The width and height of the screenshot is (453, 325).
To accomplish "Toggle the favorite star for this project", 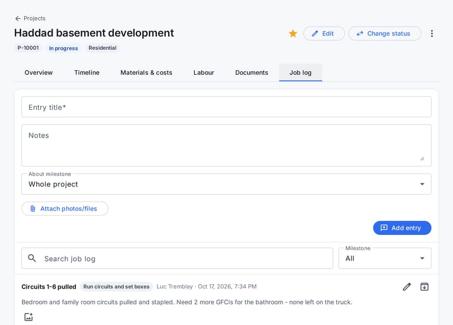I will point(293,33).
